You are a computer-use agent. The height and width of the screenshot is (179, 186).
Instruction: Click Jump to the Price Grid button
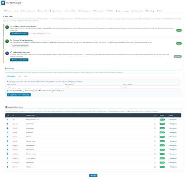pyautogui.click(x=20, y=46)
